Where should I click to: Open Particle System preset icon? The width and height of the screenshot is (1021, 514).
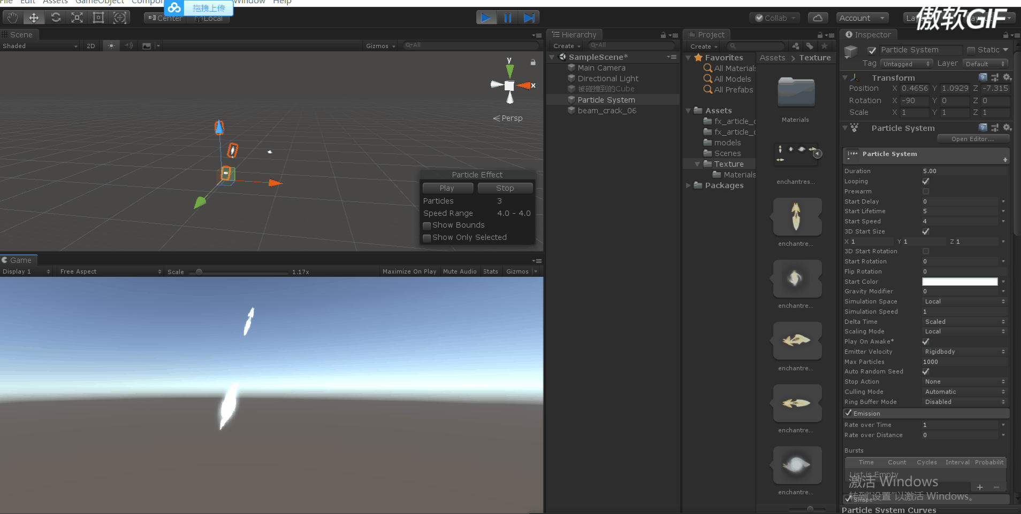point(995,128)
